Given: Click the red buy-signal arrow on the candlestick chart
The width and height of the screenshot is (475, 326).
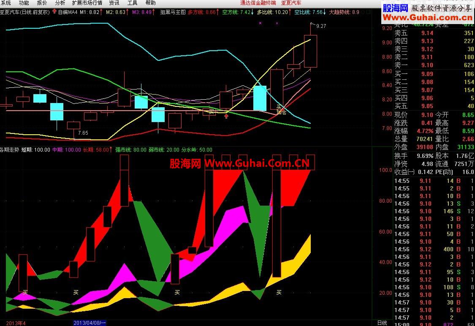Looking at the screenshot, I should pos(226,116).
